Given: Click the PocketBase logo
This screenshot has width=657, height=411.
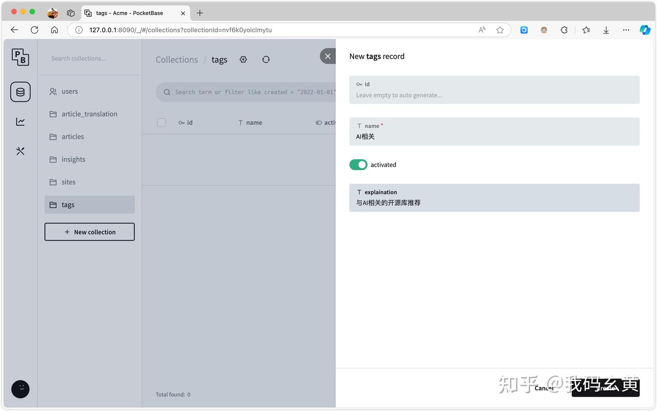Looking at the screenshot, I should point(20,57).
